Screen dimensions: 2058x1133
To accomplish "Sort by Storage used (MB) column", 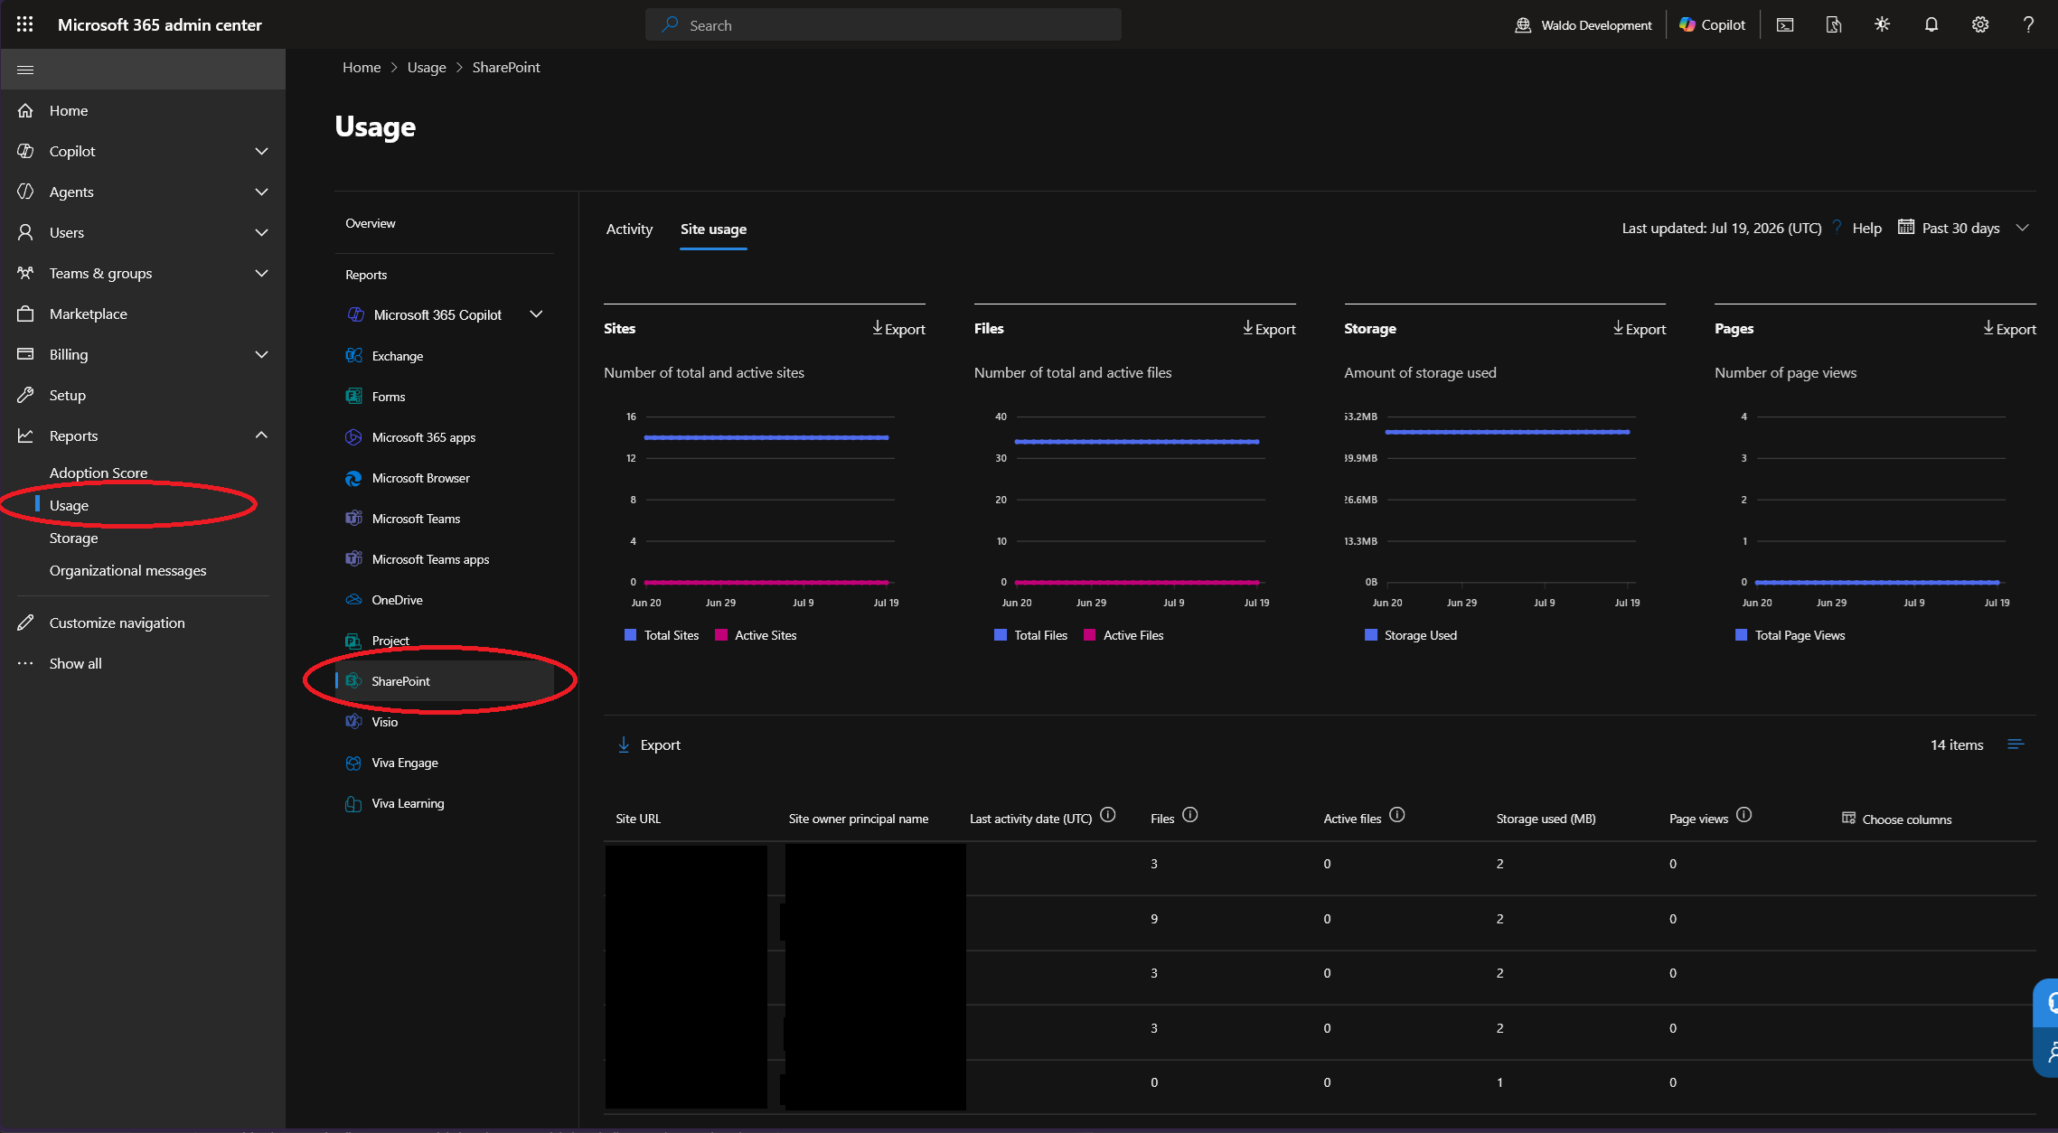I will [1546, 819].
